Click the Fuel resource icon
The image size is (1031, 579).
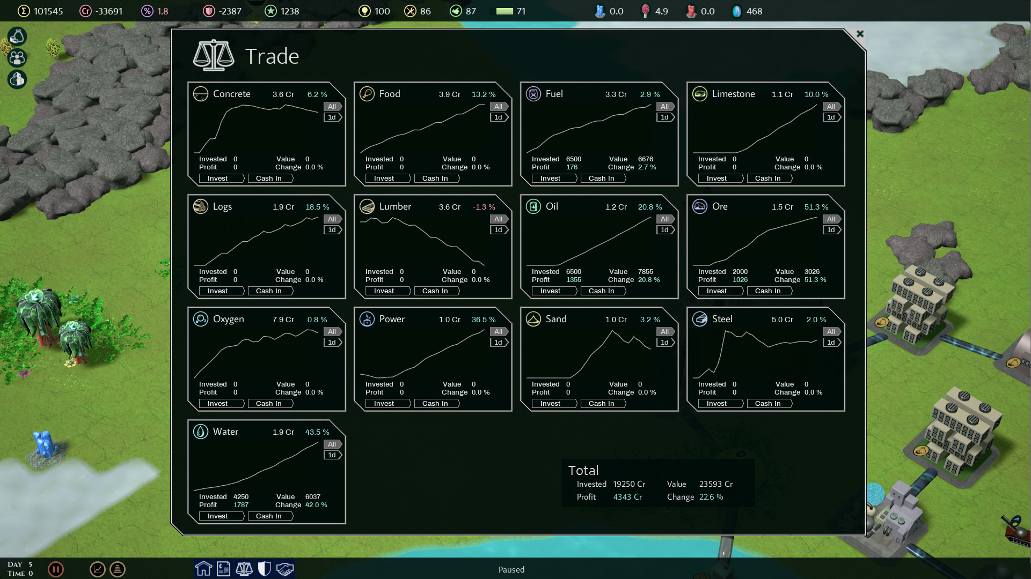533,94
